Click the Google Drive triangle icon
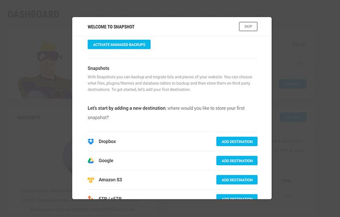Viewport: 340px width, 217px height. point(91,161)
